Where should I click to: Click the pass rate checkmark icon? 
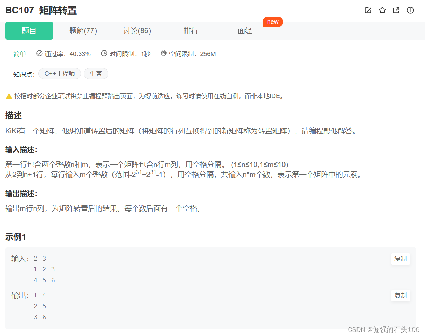click(39, 53)
